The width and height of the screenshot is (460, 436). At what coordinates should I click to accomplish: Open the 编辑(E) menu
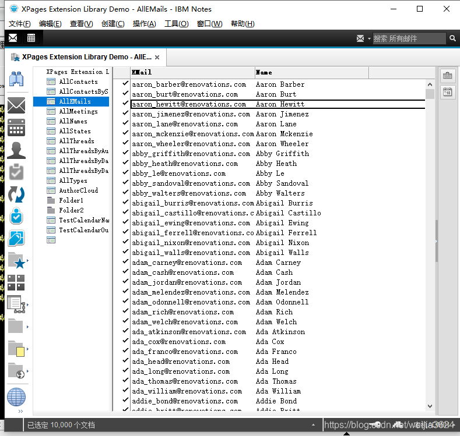(x=50, y=24)
